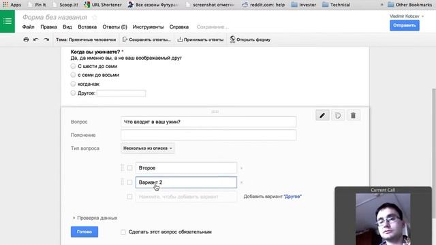This screenshot has height=245, width=436.
Task: Open the Вставка menu
Action: coord(87,27)
